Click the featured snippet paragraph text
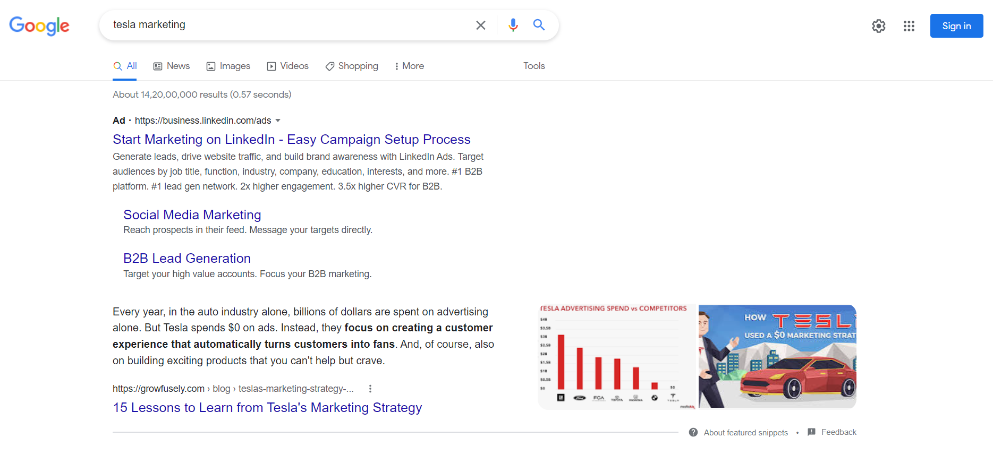Viewport: 993px width, 463px height. click(303, 336)
